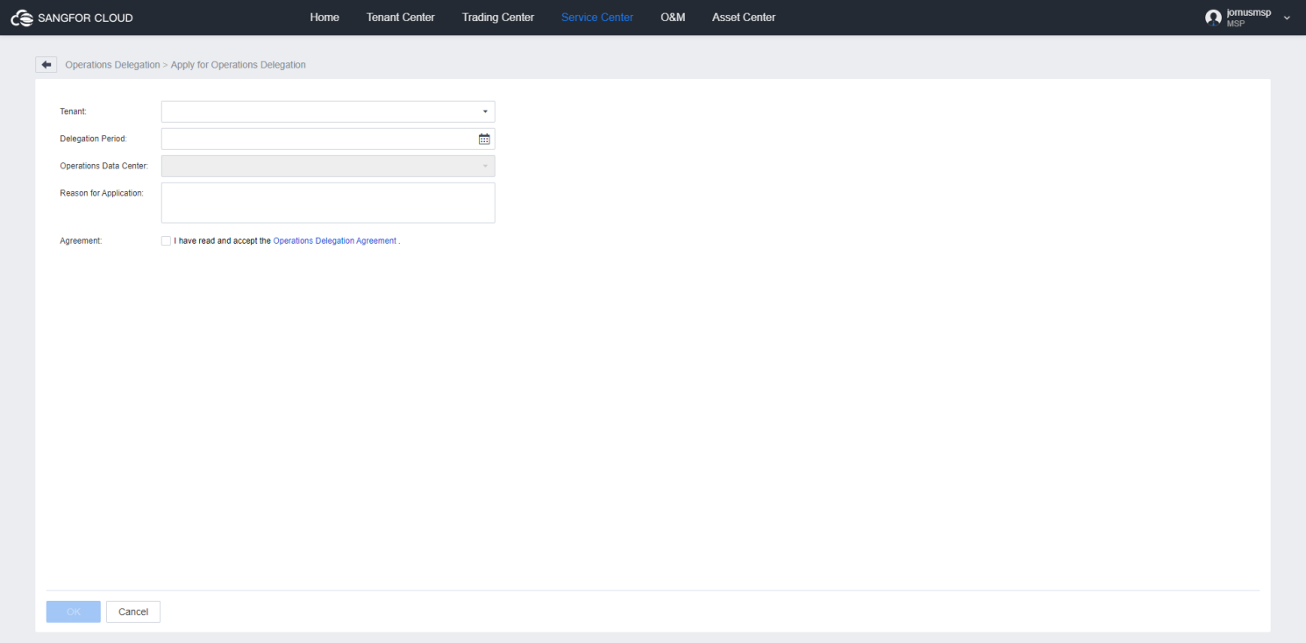The width and height of the screenshot is (1306, 643).
Task: Select Service Center menu
Action: pos(597,18)
